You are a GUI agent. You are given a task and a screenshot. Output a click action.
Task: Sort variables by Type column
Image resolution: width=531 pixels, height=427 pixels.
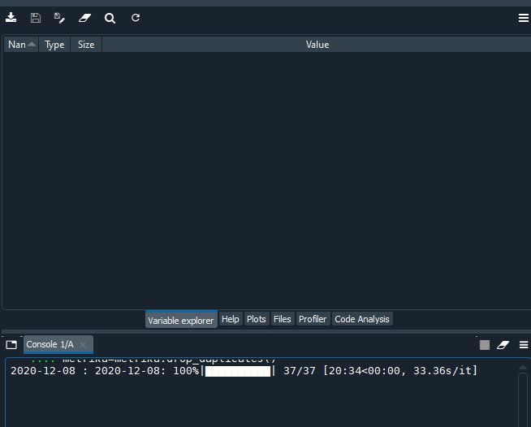(x=54, y=45)
